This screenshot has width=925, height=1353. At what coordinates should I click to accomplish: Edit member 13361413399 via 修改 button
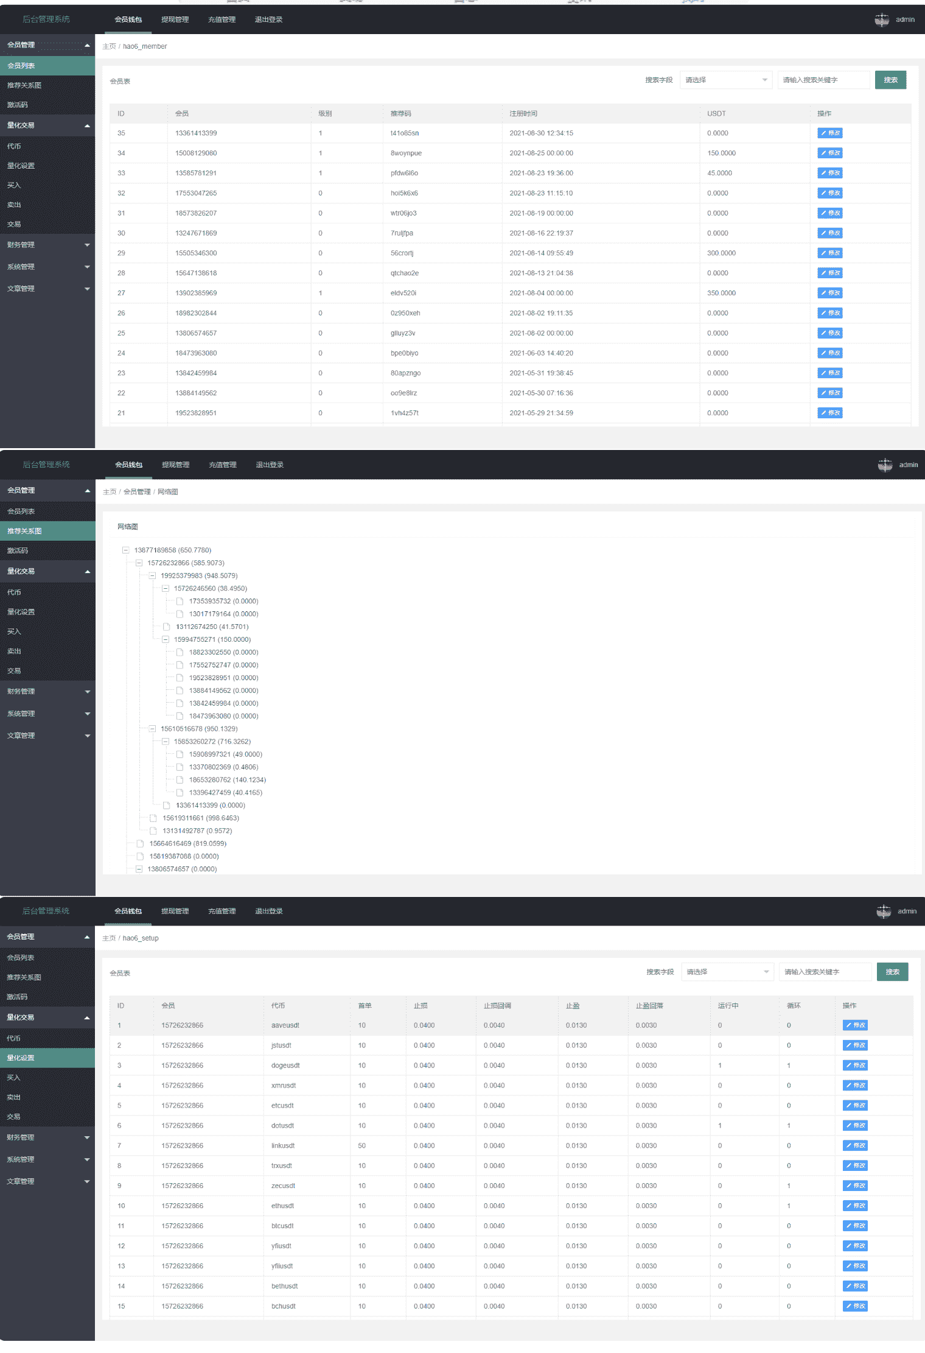pyautogui.click(x=830, y=133)
